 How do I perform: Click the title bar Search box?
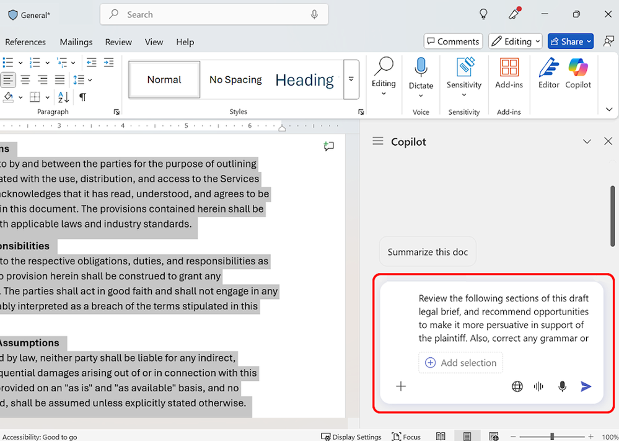(214, 15)
